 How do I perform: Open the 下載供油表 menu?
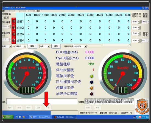click(22, 11)
